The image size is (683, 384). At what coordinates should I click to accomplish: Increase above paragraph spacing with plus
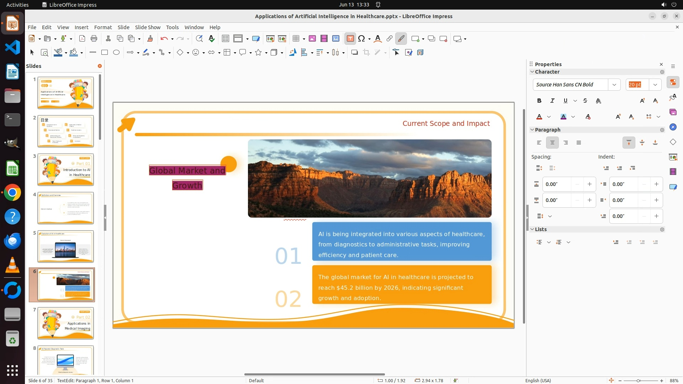589,184
